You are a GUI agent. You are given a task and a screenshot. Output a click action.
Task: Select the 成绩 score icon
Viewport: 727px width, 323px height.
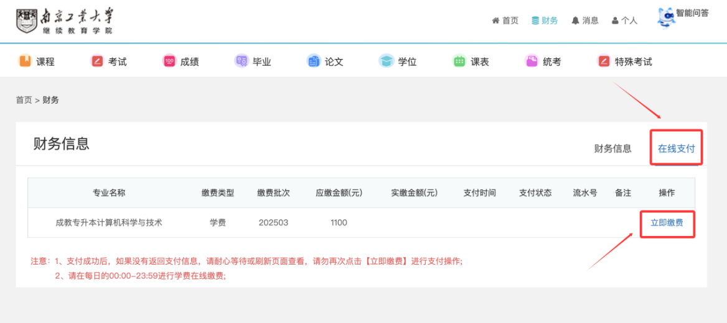[169, 61]
